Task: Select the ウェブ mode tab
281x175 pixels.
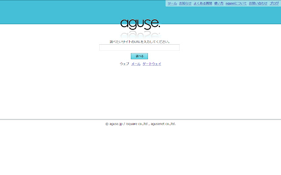Action: [x=124, y=64]
